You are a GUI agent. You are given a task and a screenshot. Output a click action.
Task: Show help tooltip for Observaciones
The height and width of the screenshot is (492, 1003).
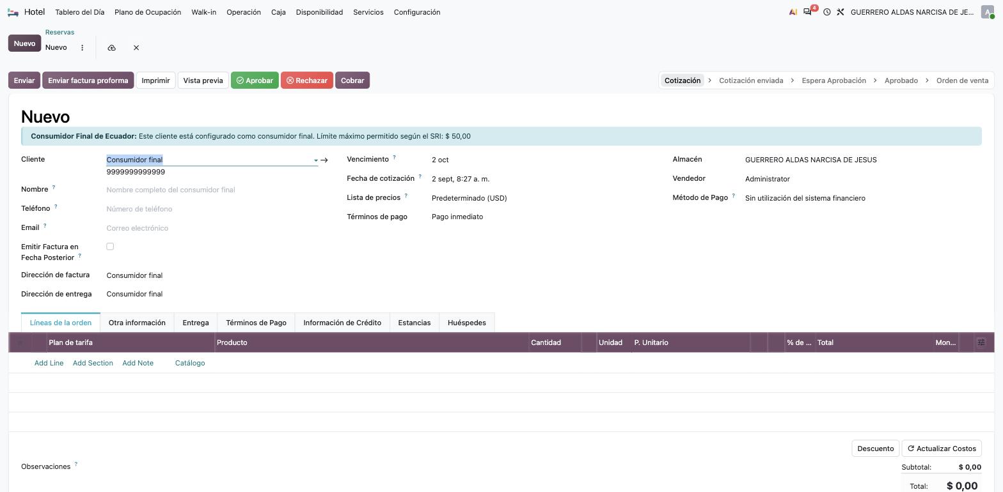(x=75, y=465)
